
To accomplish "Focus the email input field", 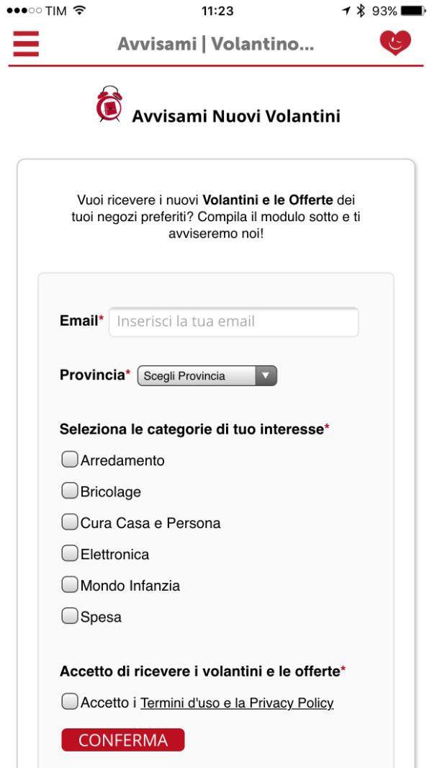I will pos(233,321).
